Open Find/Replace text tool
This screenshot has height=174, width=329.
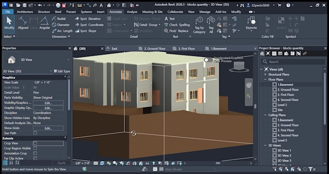click(x=176, y=31)
